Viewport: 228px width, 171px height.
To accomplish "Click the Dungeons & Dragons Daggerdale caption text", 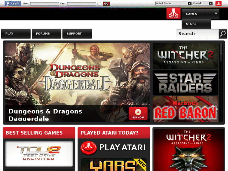I will [45, 115].
